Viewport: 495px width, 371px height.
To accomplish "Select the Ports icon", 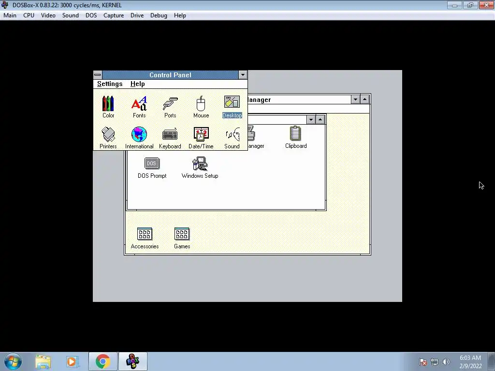I will point(170,107).
